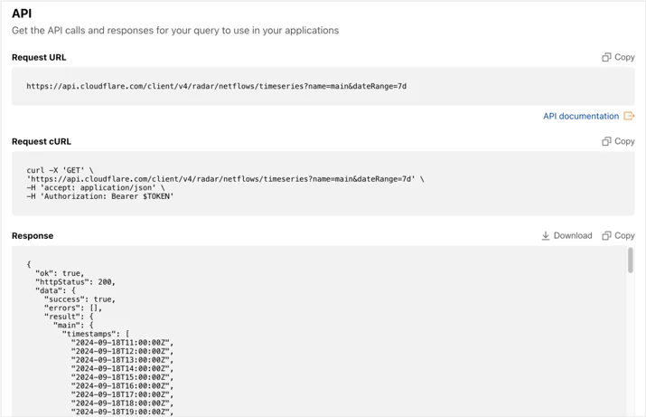Viewport: 646px width, 417px height.
Task: Click the copy icon in Response header
Action: [606, 235]
